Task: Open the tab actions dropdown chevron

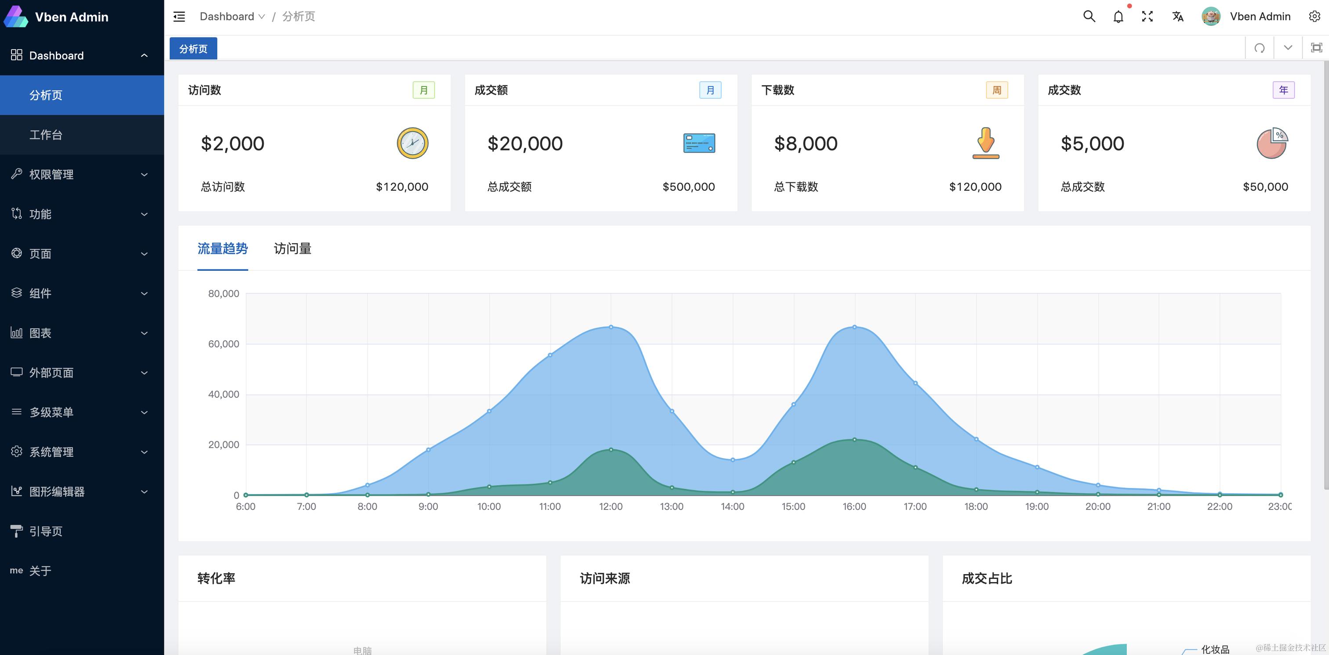Action: coord(1287,47)
